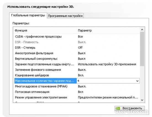Click value Все for CUDA
Viewport: 152px width, 117px height.
pyautogui.click(x=80, y=37)
